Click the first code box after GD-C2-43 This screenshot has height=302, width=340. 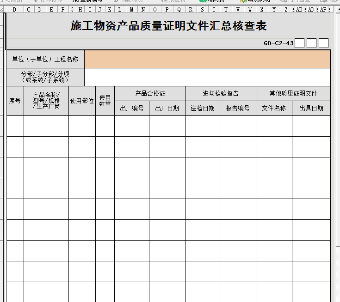299,43
